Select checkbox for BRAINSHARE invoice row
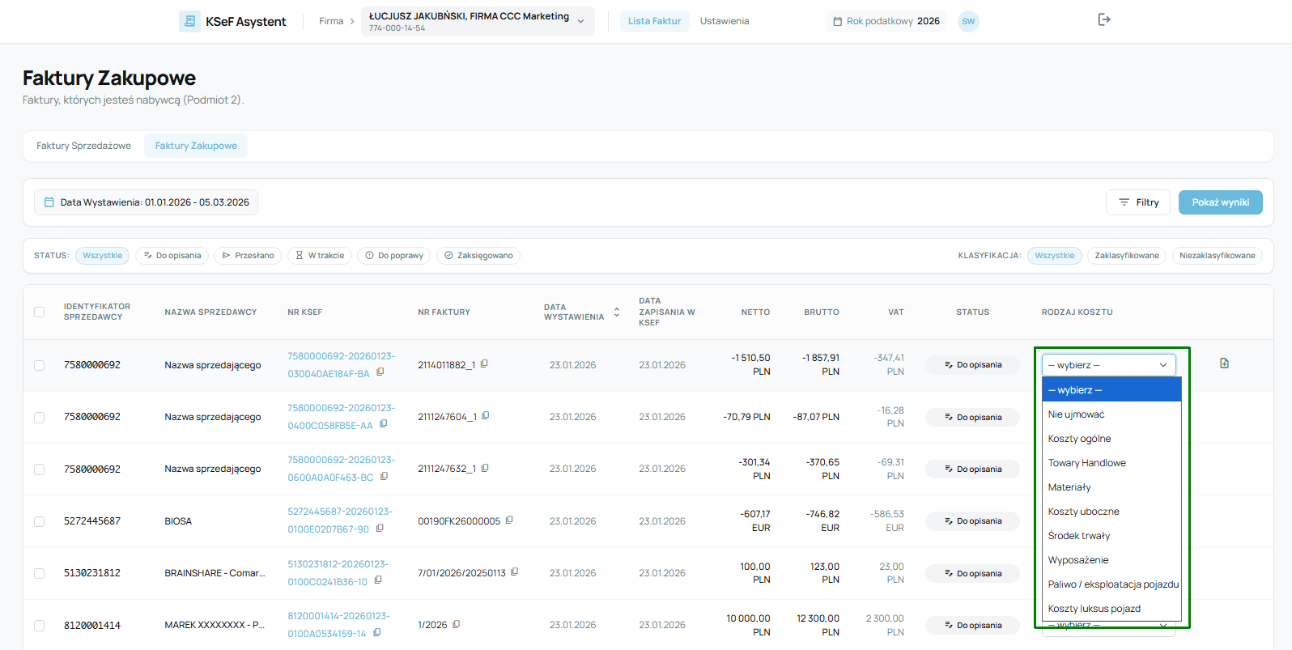Screen dimensions: 1292x650 39,573
